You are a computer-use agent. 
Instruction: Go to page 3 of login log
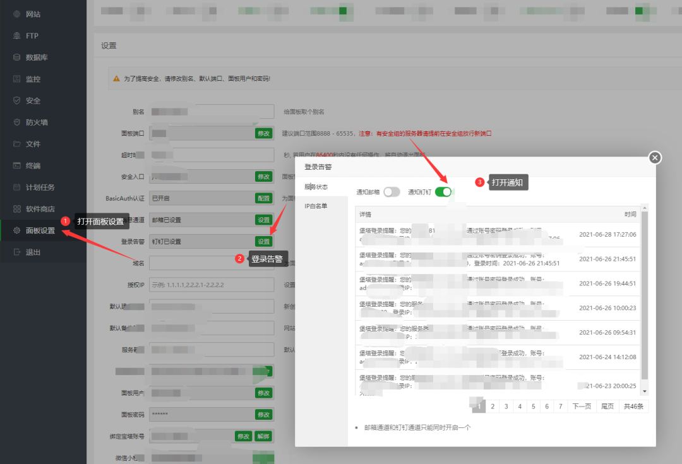[506, 406]
